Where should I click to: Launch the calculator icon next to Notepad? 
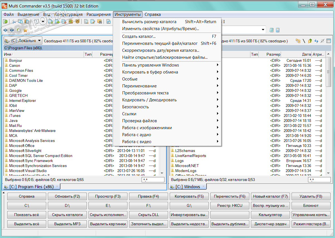(x=277, y=30)
